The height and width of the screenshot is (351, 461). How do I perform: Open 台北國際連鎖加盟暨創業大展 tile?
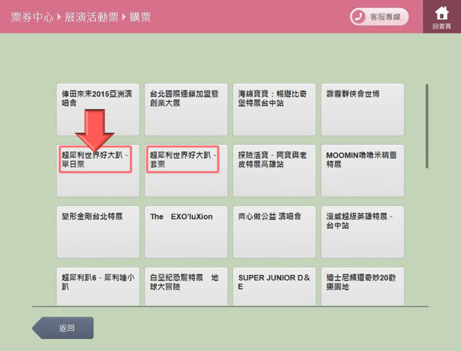[186, 109]
